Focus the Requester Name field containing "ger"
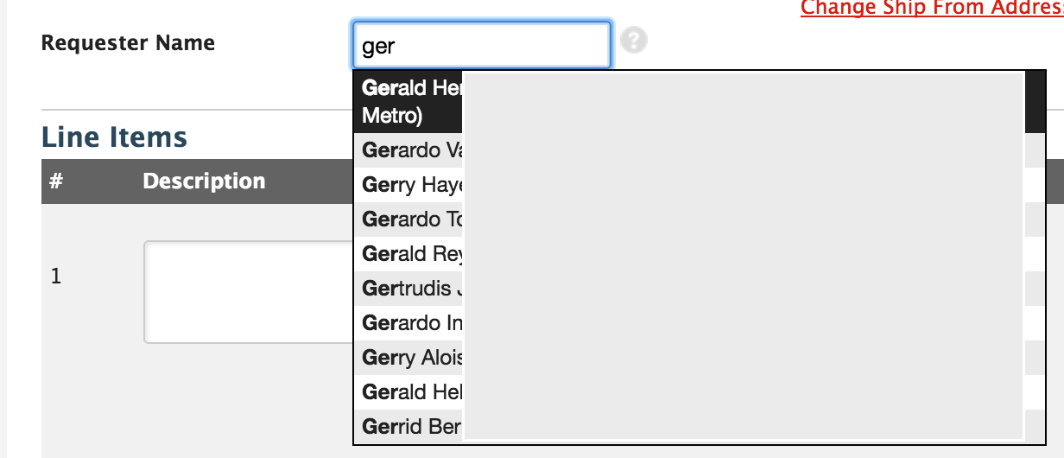Screen dimensions: 1064x458 point(482,45)
